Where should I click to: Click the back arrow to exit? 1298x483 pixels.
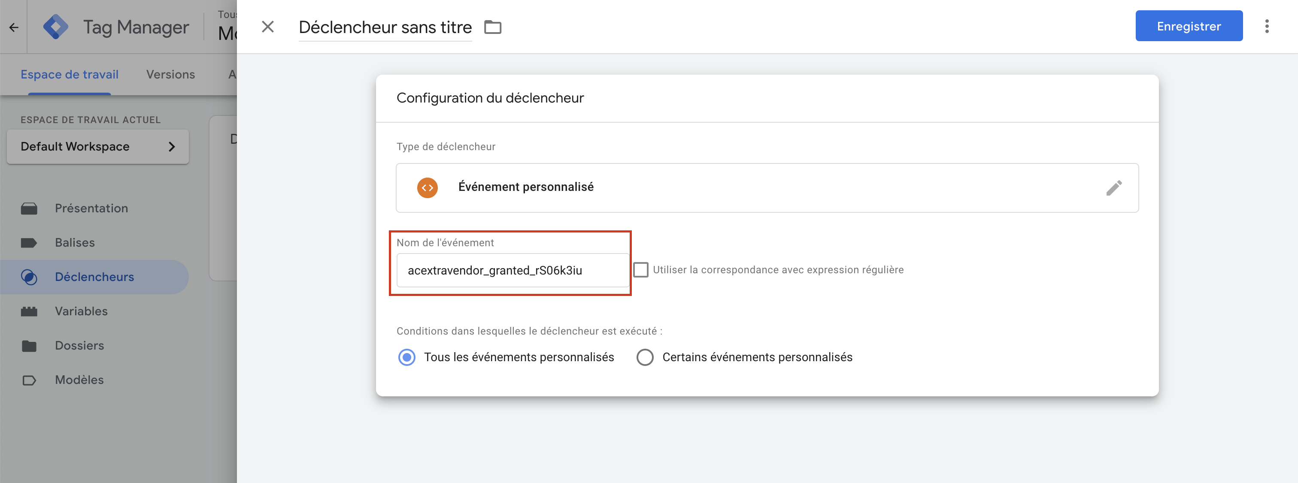pos(13,27)
